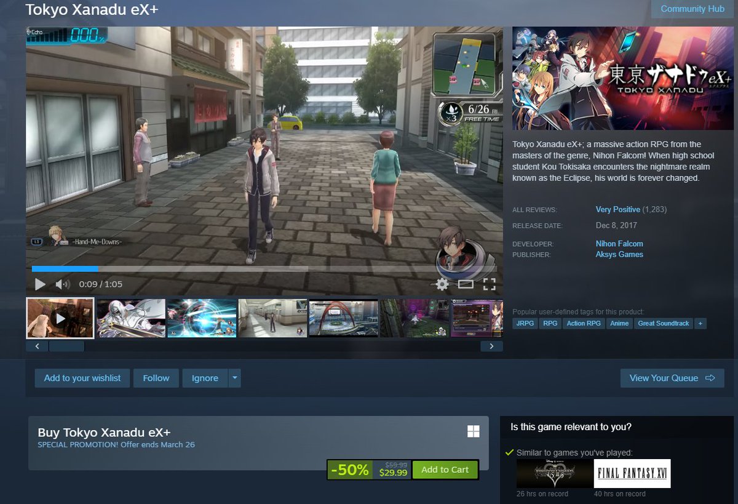Play the trailer video

[40, 284]
